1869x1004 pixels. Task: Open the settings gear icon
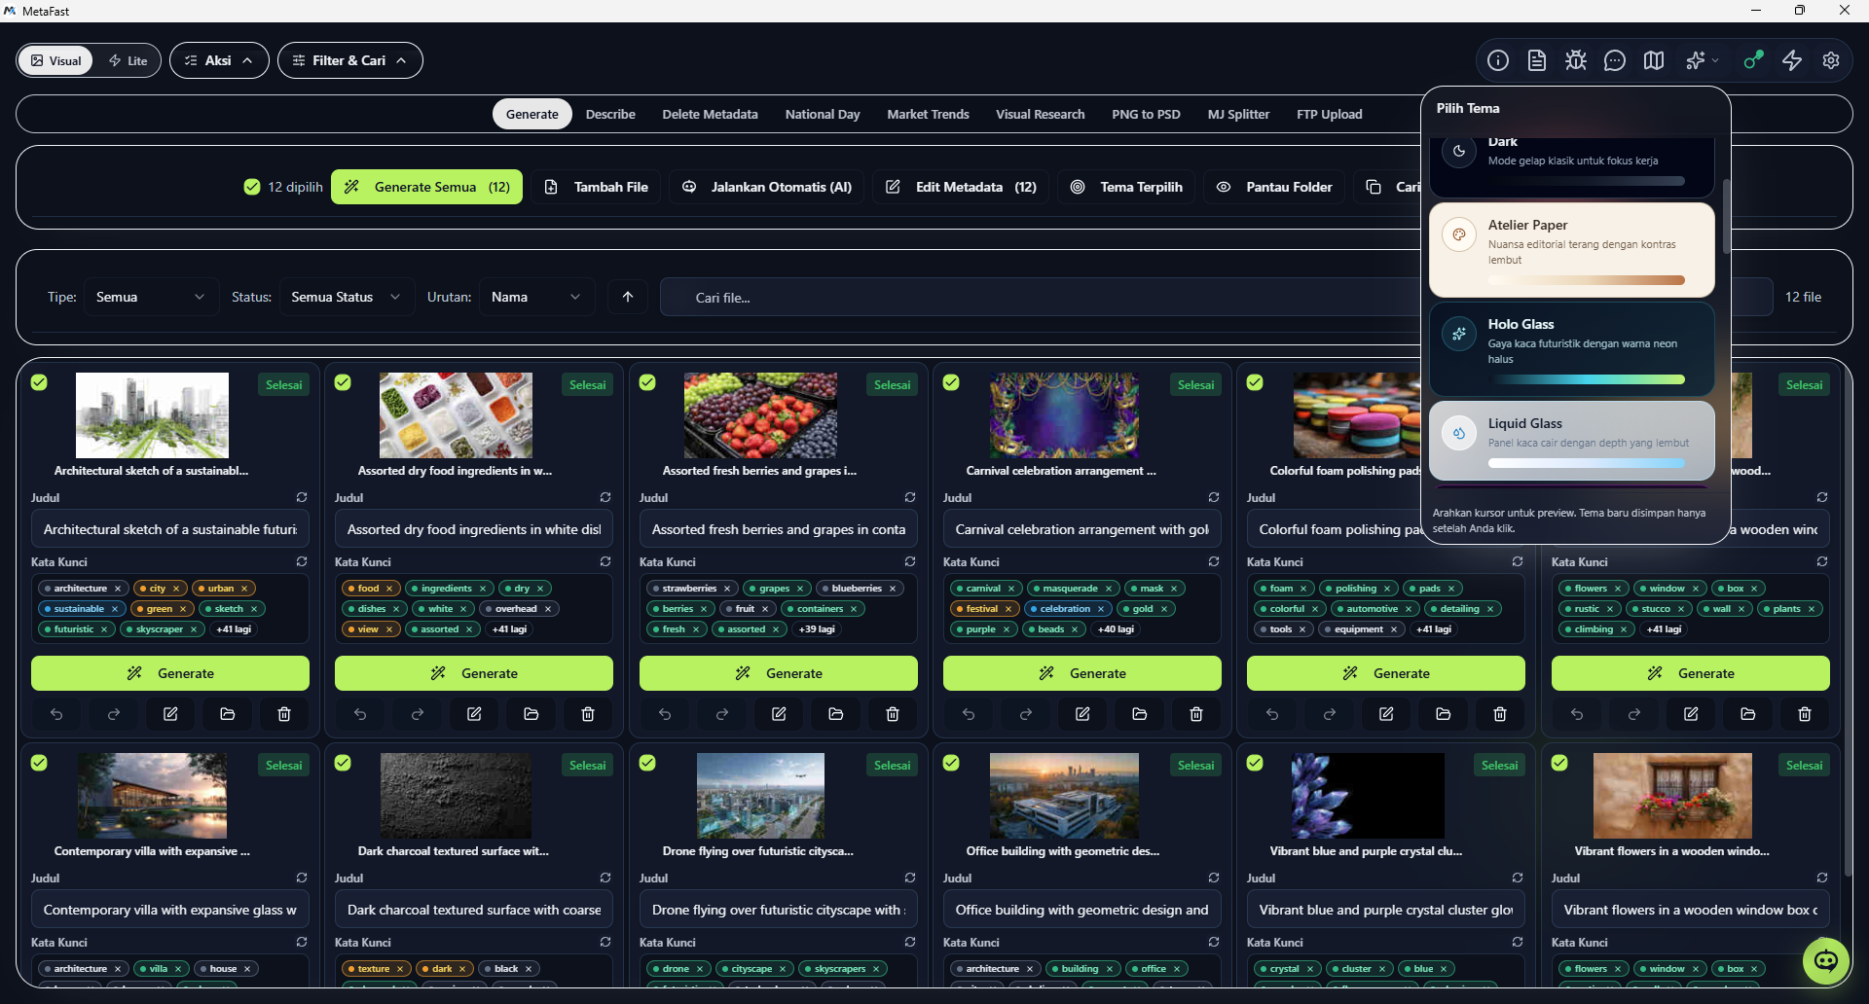[x=1831, y=60]
